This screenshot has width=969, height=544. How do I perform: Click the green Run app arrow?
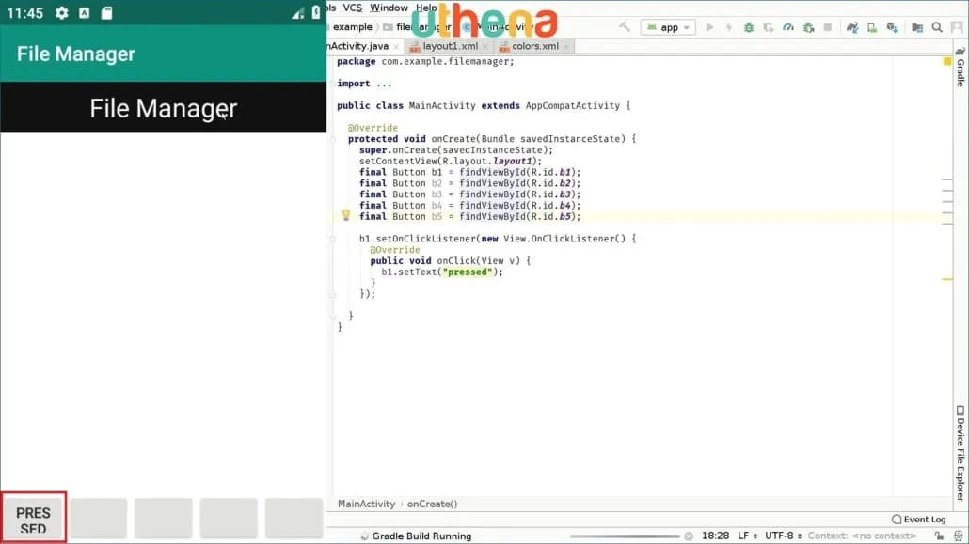click(709, 27)
